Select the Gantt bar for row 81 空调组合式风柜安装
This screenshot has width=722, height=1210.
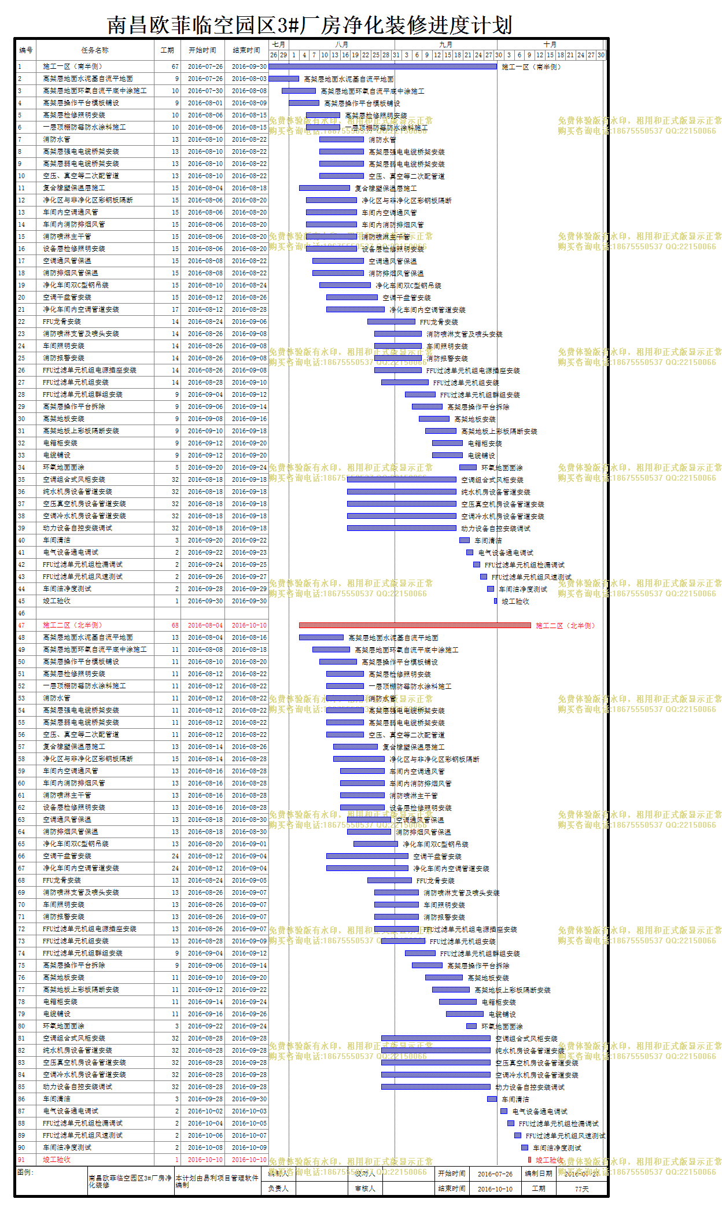[x=436, y=1038]
